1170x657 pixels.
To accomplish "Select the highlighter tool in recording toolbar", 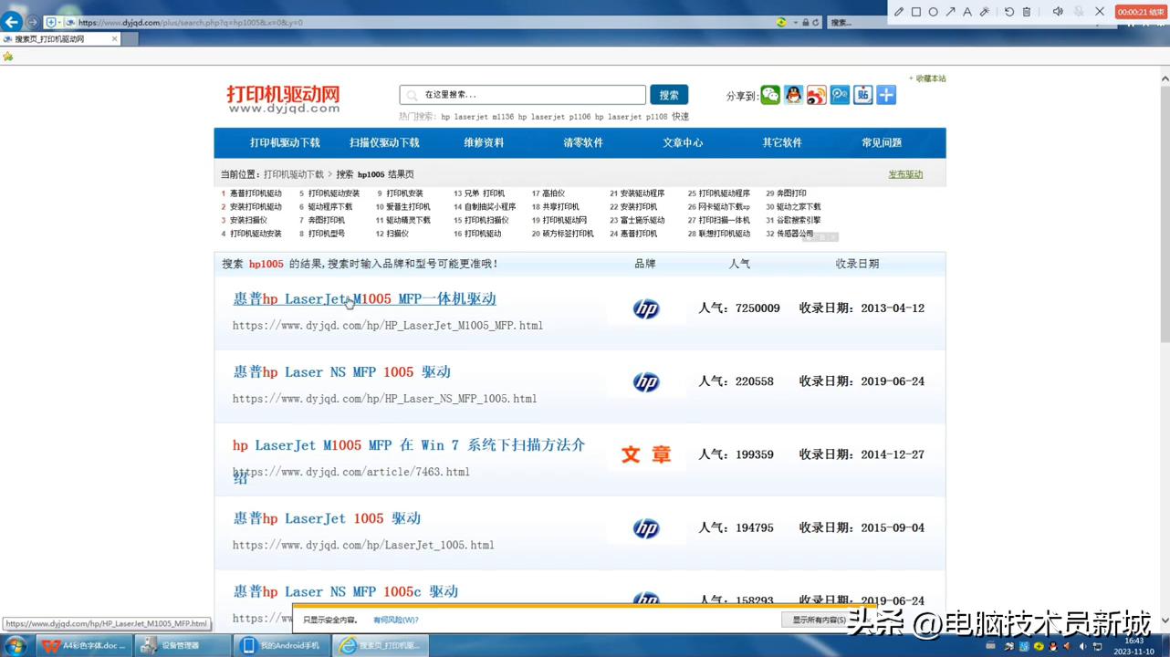I will [985, 12].
